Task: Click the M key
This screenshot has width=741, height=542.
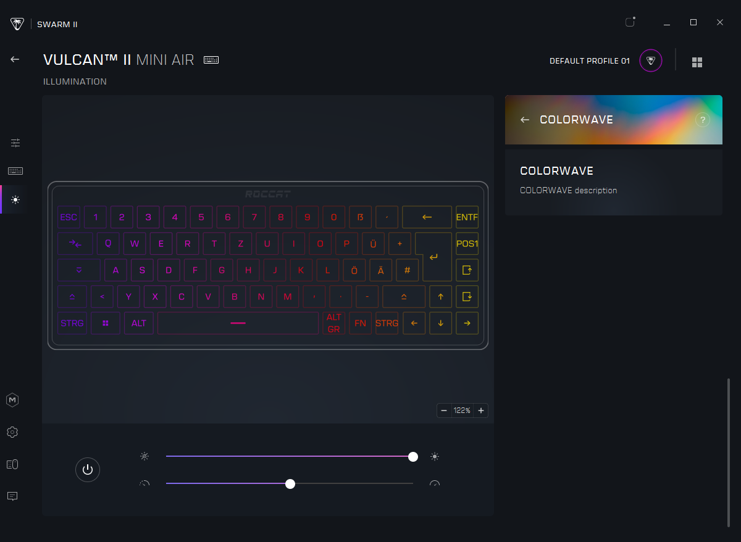Action: point(287,297)
